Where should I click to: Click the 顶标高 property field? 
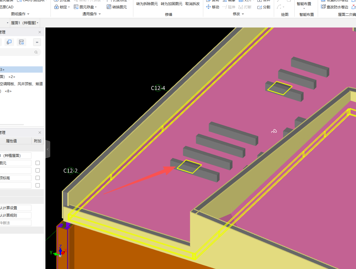(16, 178)
